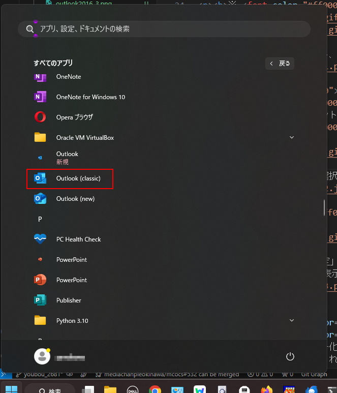The image size is (337, 393).
Task: Click the app search field
Action: point(164,29)
